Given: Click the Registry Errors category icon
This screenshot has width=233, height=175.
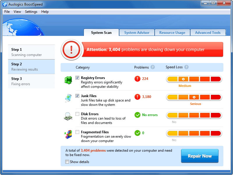Looking at the screenshot, I should (68, 80).
